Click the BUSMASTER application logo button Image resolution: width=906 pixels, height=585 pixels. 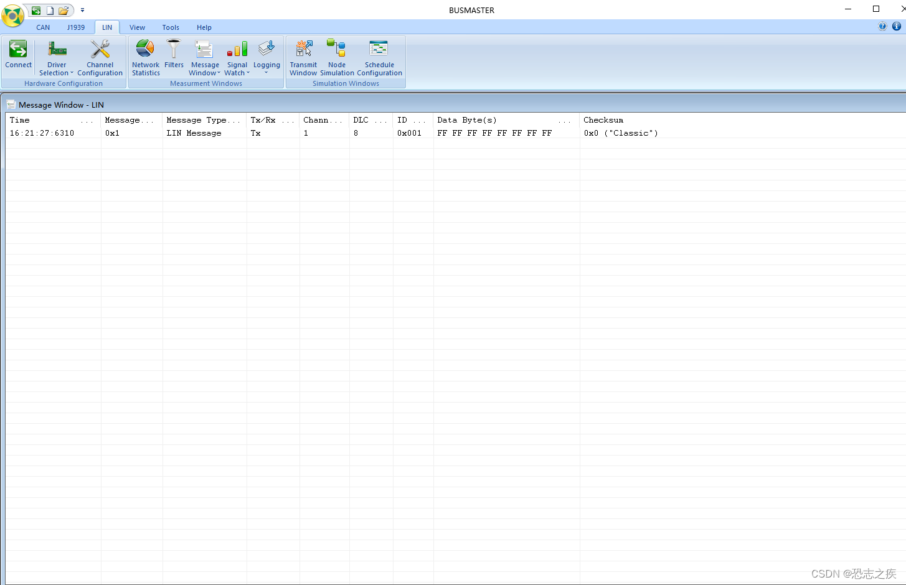point(12,15)
